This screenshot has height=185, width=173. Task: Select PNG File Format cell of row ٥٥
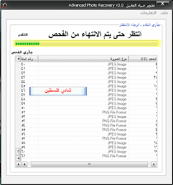[114, 129]
